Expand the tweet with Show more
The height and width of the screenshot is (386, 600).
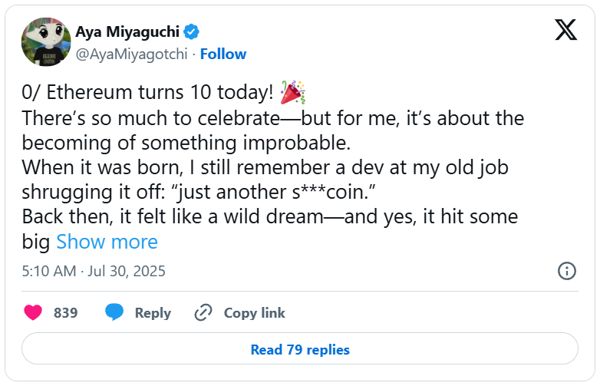tap(107, 242)
